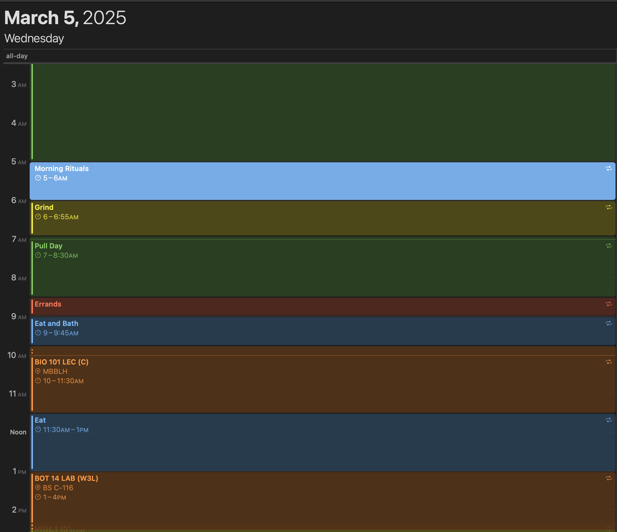This screenshot has width=617, height=532.
Task: Click the clock icon beside 9–9:45AM
Action: tap(38, 333)
